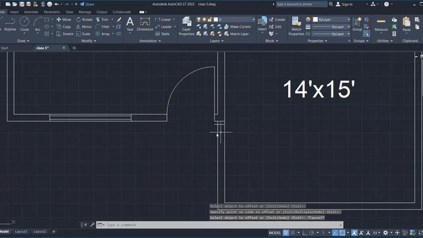Open the Parametric ribbon tab
Screen dimensions: 423x238
coord(52,12)
